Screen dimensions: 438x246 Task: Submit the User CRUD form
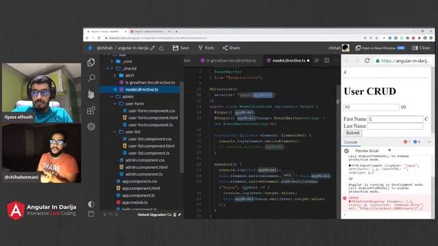click(352, 133)
